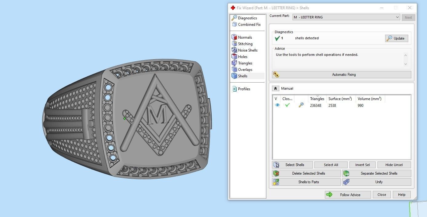Click Delete Selected Shells
The height and width of the screenshot is (217, 427).
(x=306, y=173)
